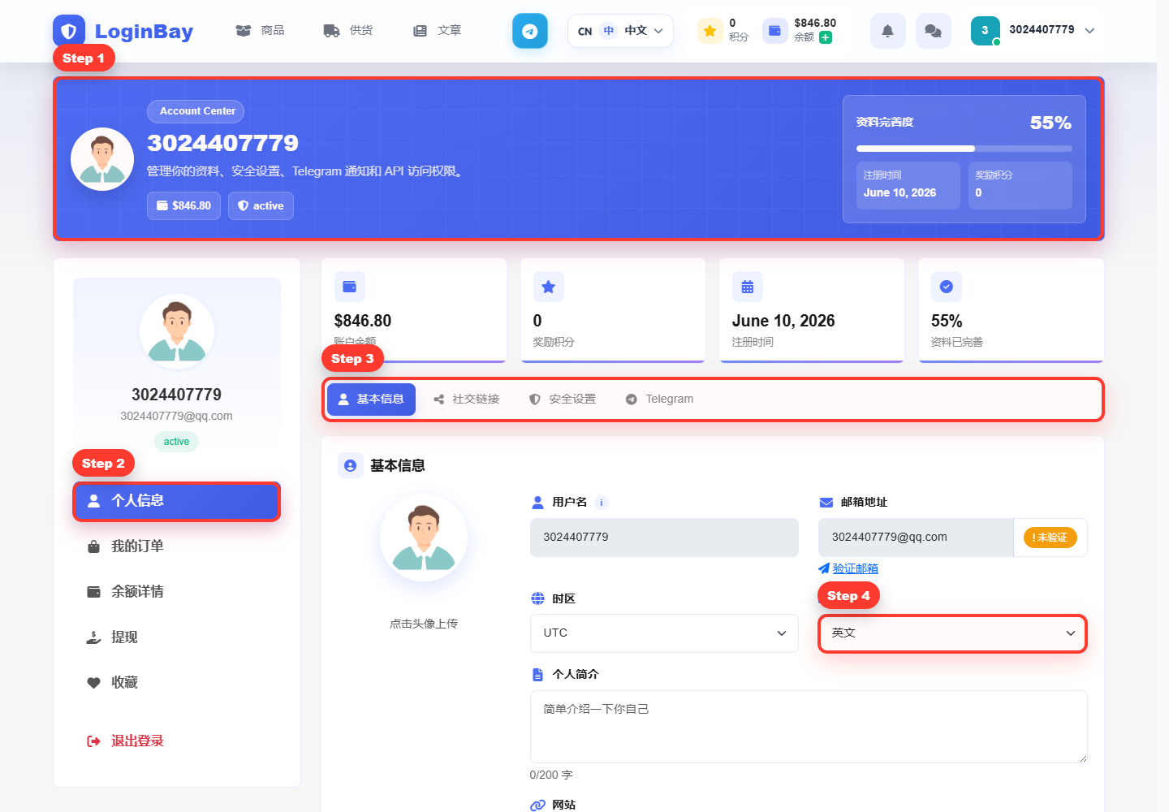Open the UTC timezone dropdown

pos(664,633)
